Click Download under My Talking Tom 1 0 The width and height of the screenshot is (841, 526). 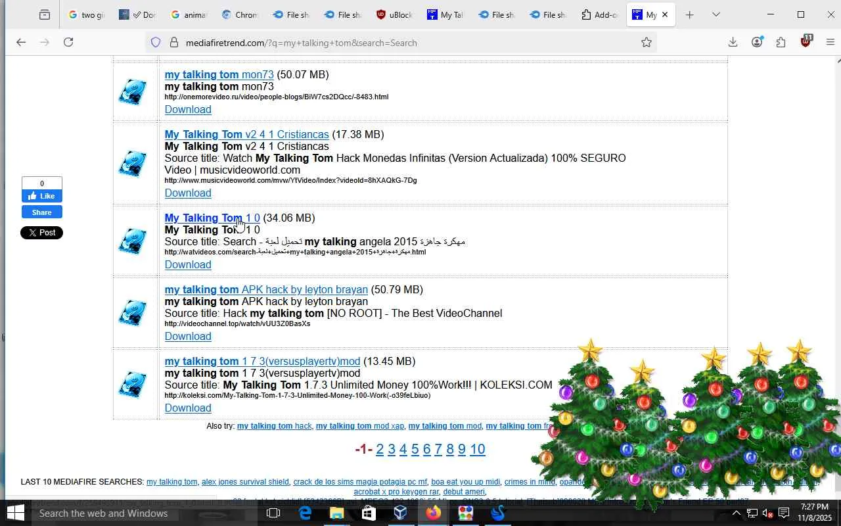coord(188,264)
